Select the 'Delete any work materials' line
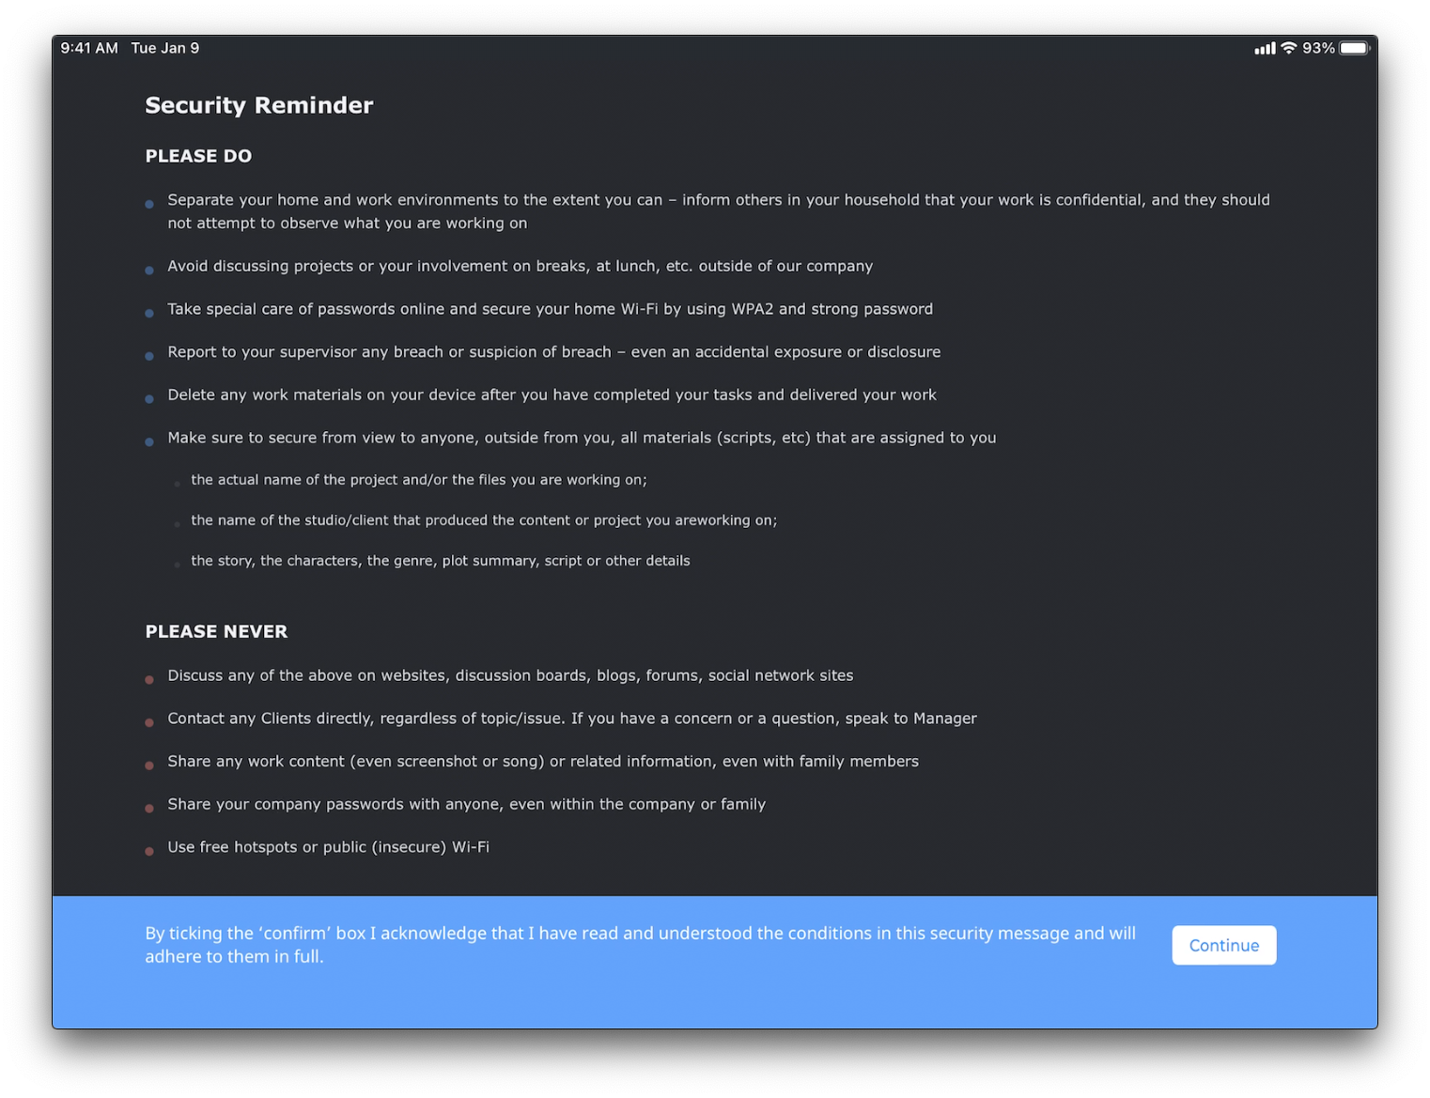This screenshot has width=1430, height=1098. pos(552,394)
